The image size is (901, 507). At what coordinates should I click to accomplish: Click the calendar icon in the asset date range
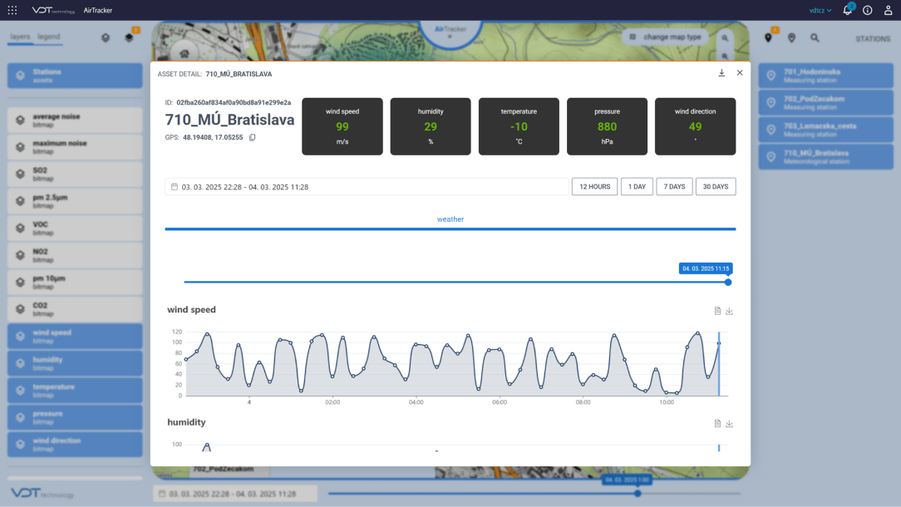point(175,187)
